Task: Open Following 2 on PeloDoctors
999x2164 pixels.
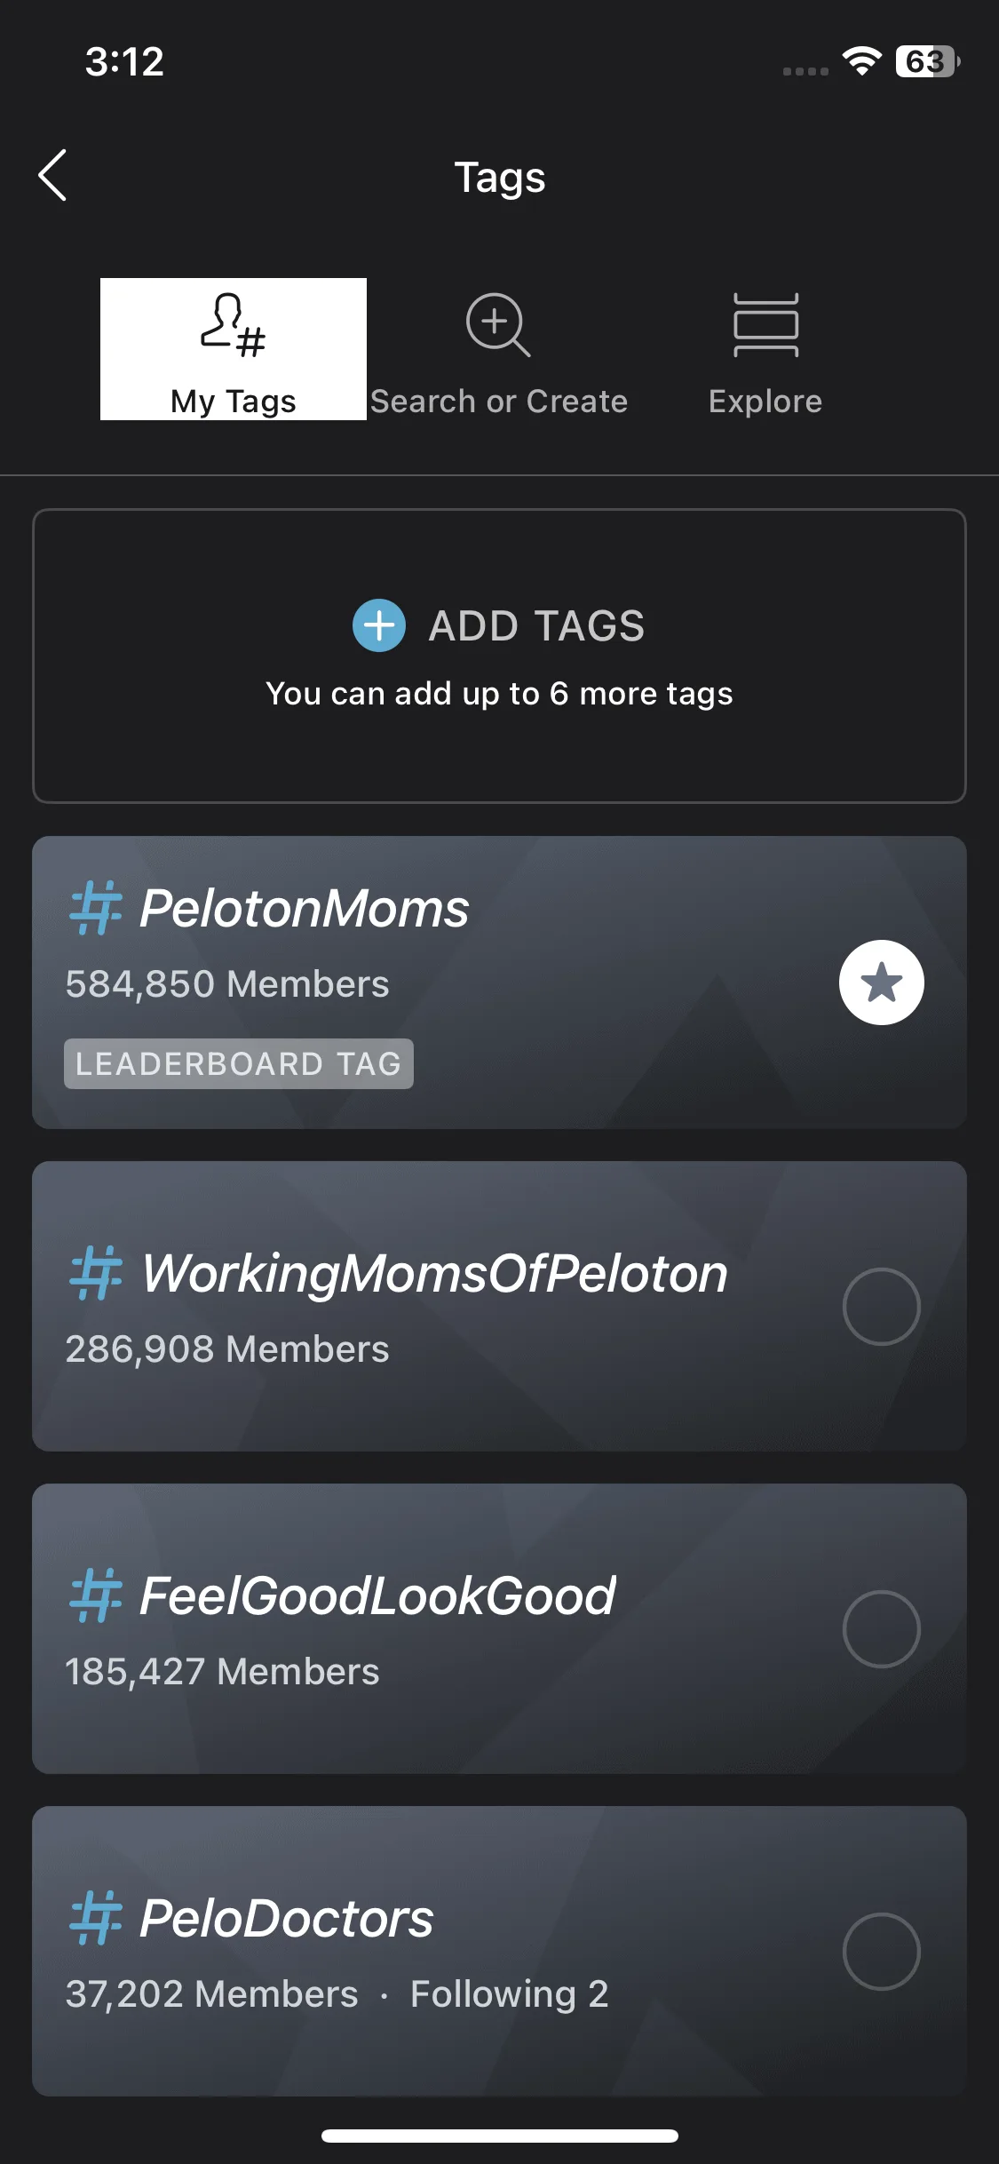Action: 509,1994
